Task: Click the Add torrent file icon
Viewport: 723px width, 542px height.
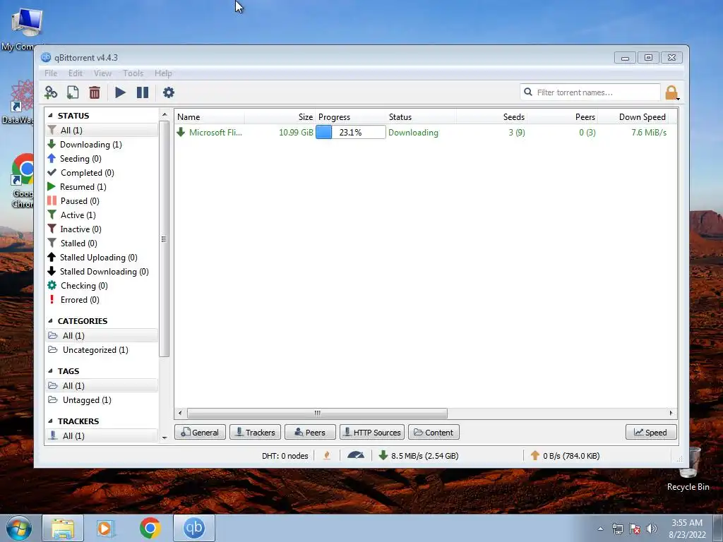Action: (x=73, y=92)
